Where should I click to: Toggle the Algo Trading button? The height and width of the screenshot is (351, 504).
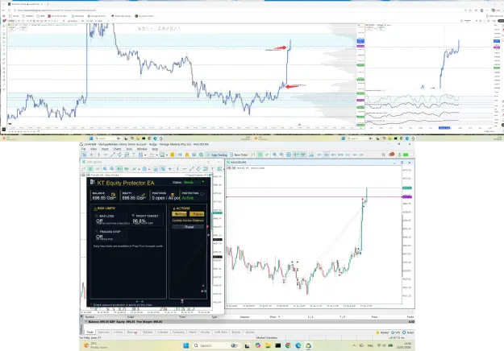tap(218, 155)
